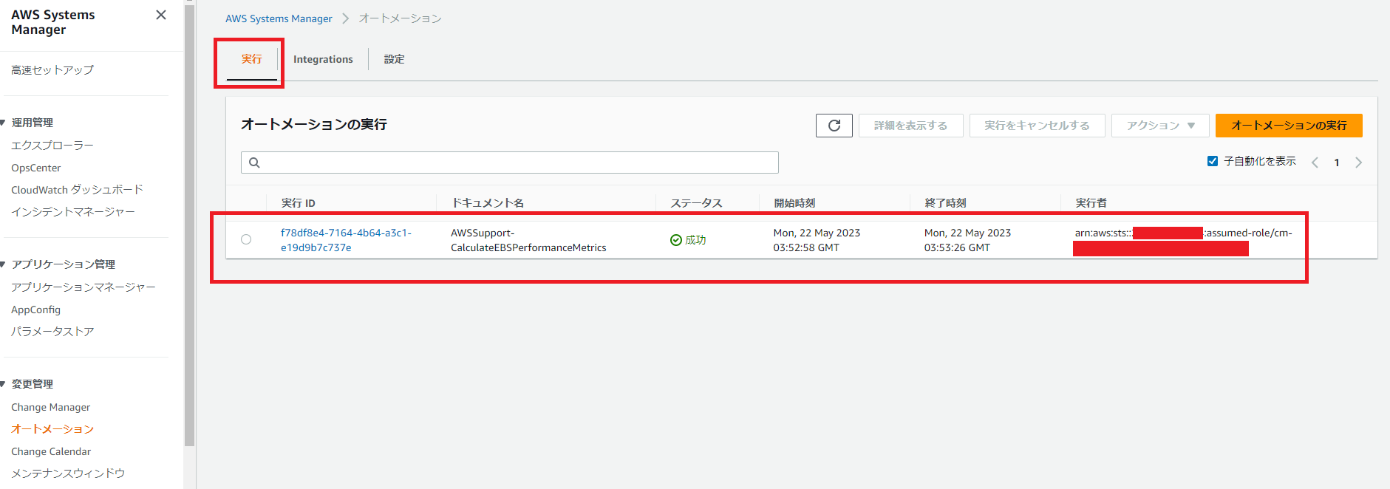
Task: Click 詳細を表示する button
Action: (x=910, y=126)
